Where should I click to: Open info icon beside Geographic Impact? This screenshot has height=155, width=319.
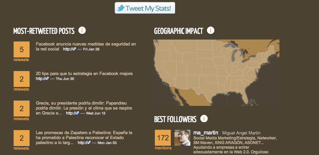tap(211, 30)
